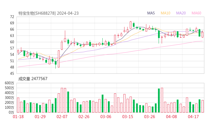The height and width of the screenshot is (123, 207).
Task: Click the 成交量 2477567 volume label
Action: [33, 79]
